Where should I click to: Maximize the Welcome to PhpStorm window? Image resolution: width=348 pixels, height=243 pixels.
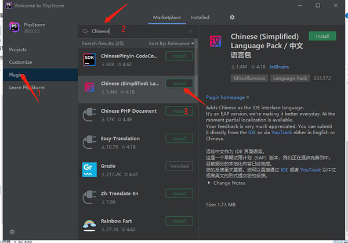318,5
